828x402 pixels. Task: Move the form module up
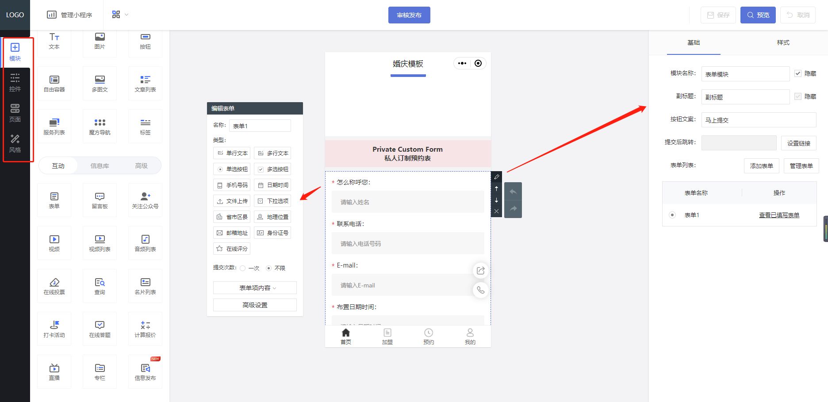(x=496, y=188)
